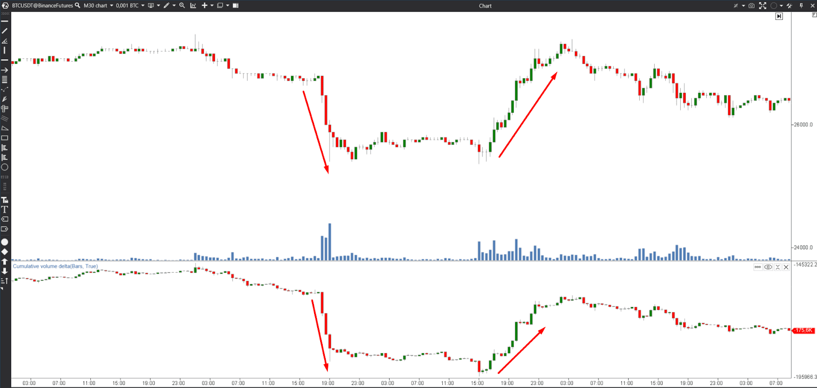Close the Cumulative volume delta panel
Image resolution: width=817 pixels, height=388 pixels.
click(x=786, y=267)
